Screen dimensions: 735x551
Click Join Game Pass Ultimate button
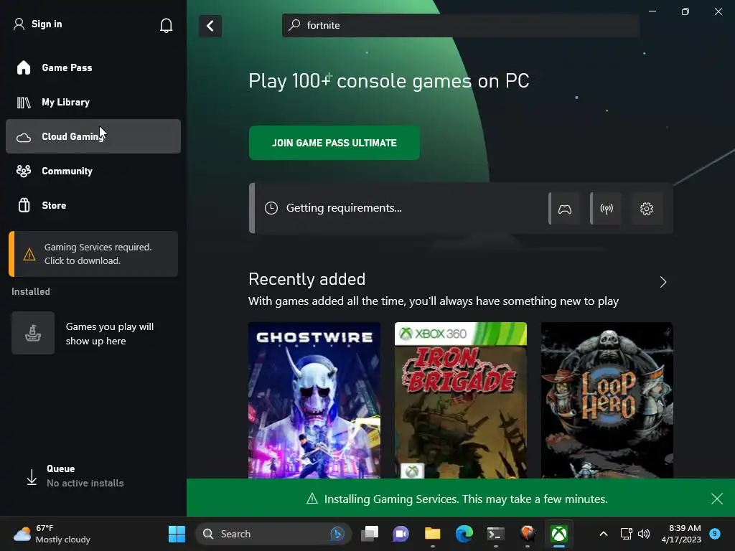tap(334, 143)
